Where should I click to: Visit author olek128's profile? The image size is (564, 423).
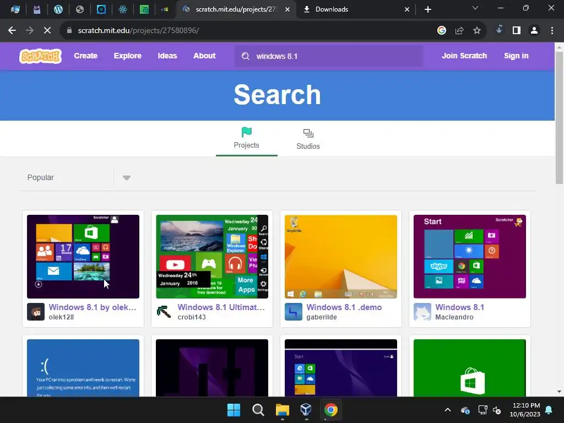61,317
